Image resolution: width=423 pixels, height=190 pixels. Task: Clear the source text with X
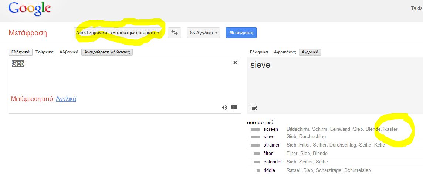[x=235, y=63]
